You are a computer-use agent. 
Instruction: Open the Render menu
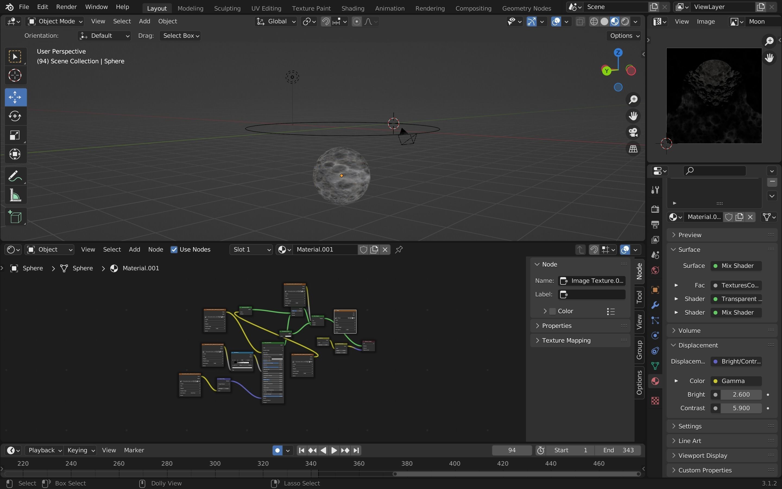[66, 7]
